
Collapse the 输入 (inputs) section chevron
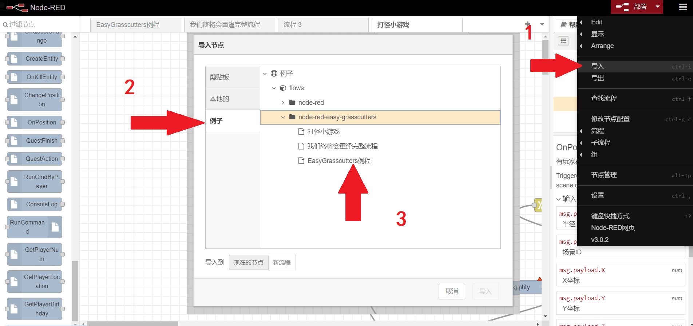[559, 199]
